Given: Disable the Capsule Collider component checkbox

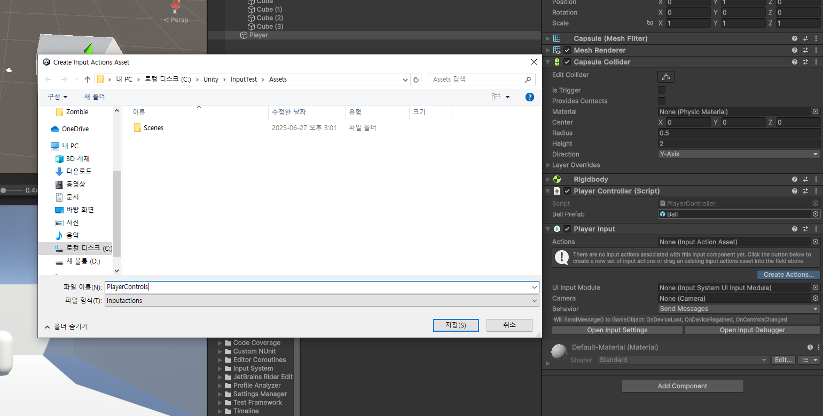Looking at the screenshot, I should [x=567, y=62].
